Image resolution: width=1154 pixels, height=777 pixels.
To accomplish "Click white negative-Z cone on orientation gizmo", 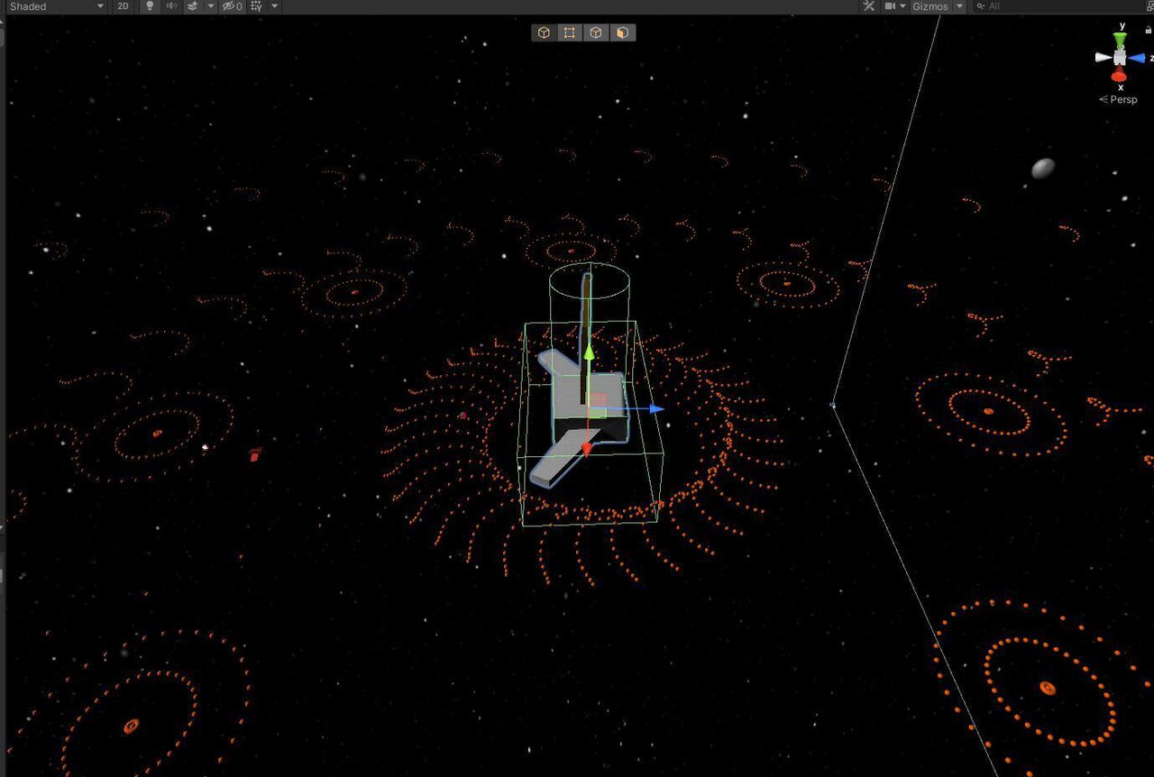I will pos(1104,57).
